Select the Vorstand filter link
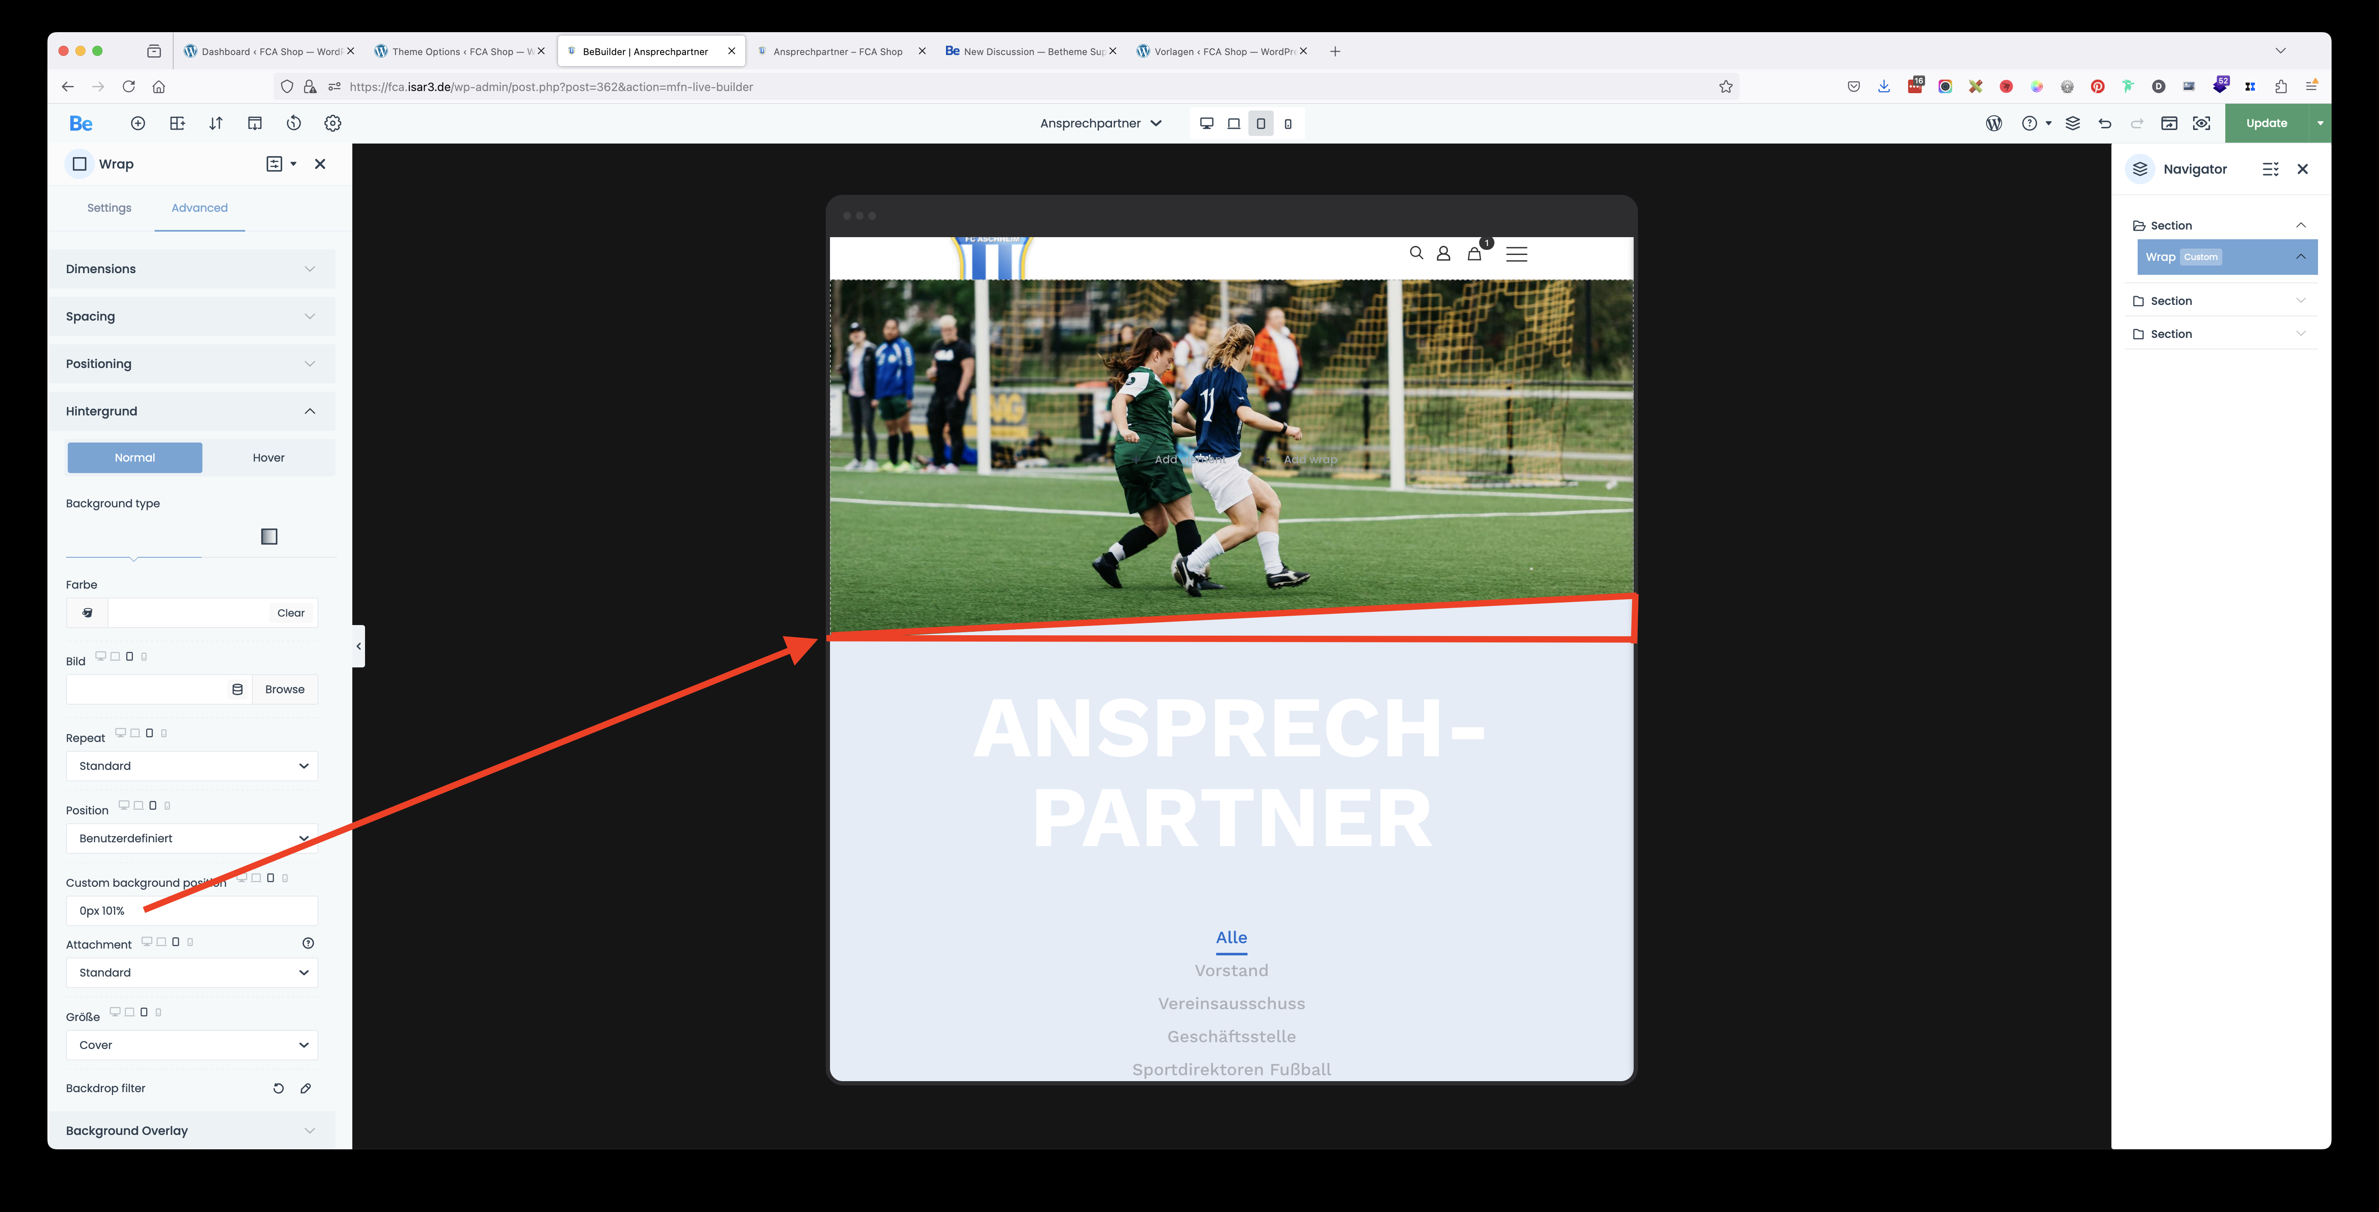Image resolution: width=2379 pixels, height=1212 pixels. click(x=1231, y=971)
